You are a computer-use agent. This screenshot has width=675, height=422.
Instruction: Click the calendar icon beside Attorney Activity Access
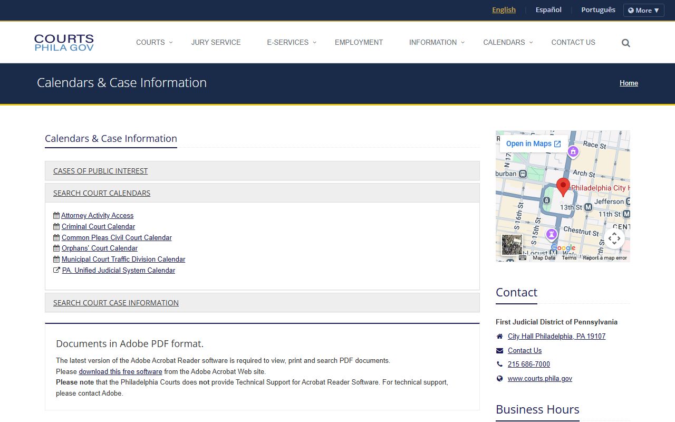click(56, 215)
